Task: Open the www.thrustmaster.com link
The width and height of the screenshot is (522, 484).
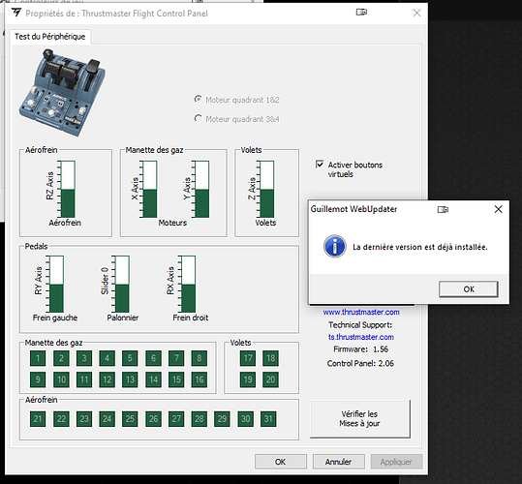Action: (x=361, y=312)
